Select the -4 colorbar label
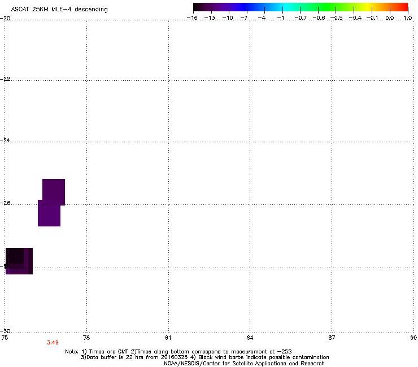 [262, 18]
